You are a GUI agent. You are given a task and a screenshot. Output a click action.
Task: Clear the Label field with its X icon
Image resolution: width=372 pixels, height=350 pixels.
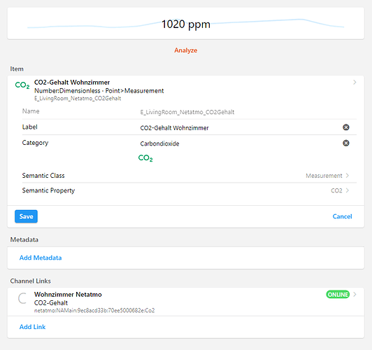[346, 127]
